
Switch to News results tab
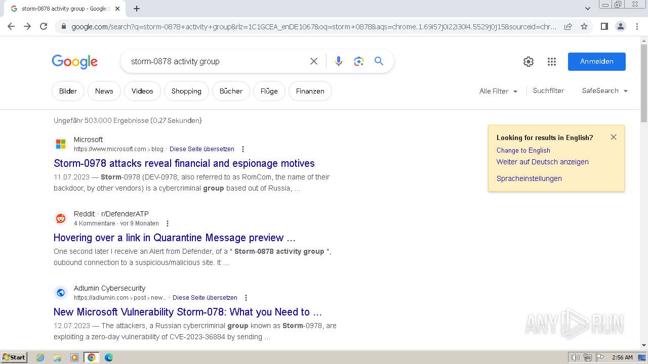pyautogui.click(x=104, y=91)
